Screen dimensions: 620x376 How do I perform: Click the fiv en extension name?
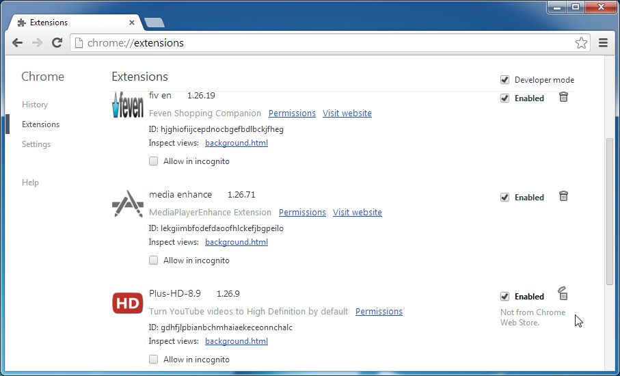pyautogui.click(x=160, y=95)
